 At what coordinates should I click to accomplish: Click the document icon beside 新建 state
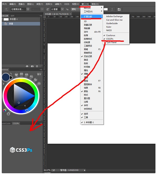pos(6,24)
